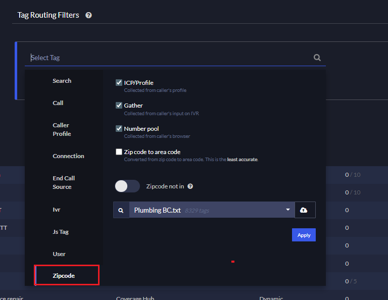Select the Call tag category
Screen dimensions: 388x300
[x=58, y=103]
